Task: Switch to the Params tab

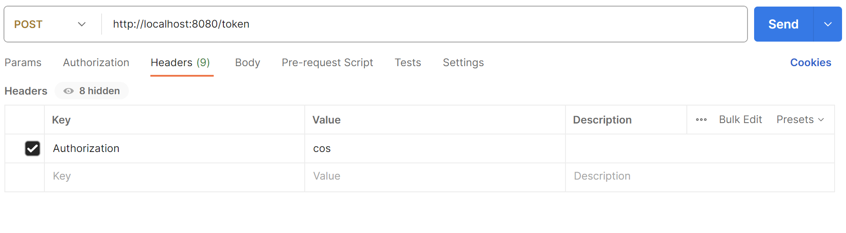Action: coord(23,63)
